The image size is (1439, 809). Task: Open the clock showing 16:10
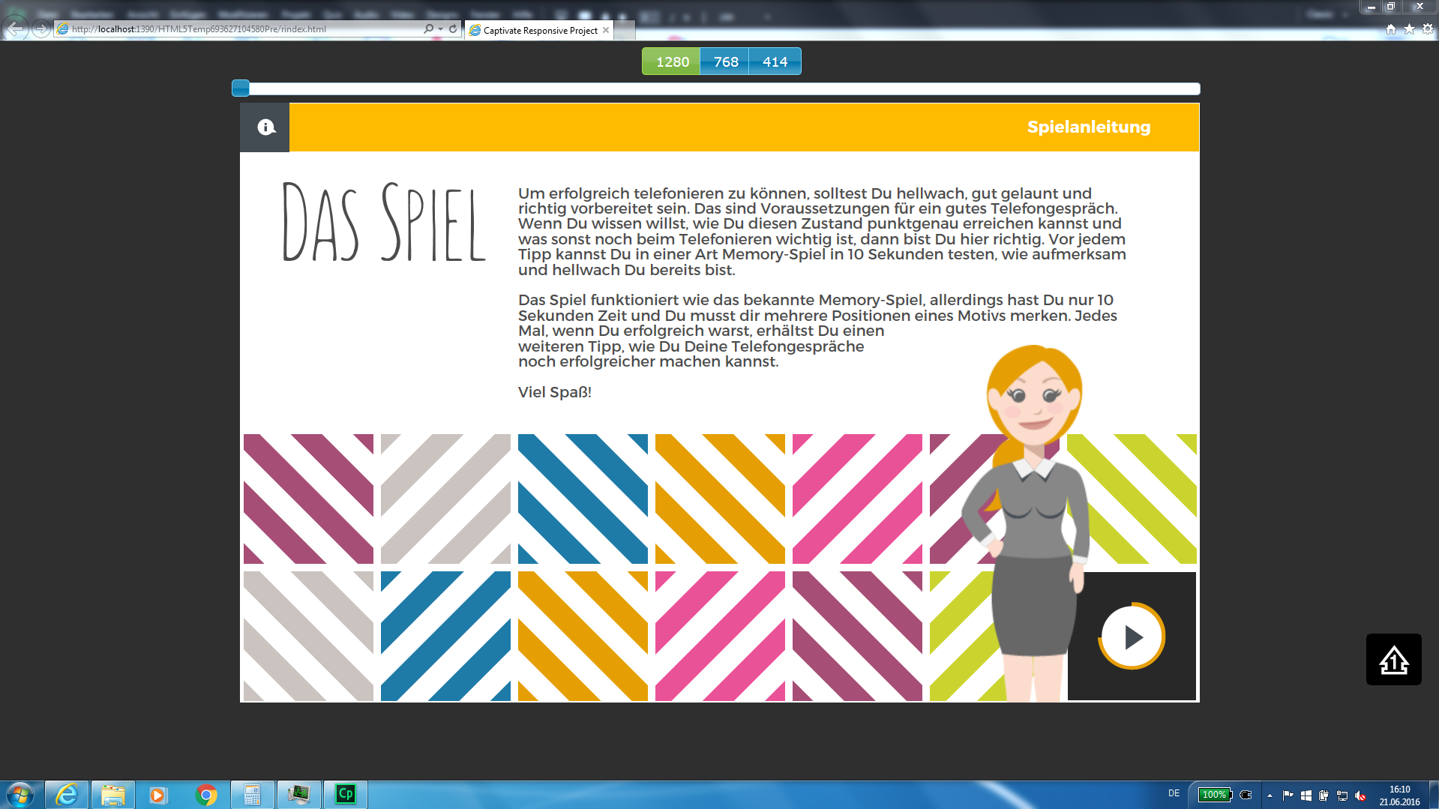coord(1399,796)
